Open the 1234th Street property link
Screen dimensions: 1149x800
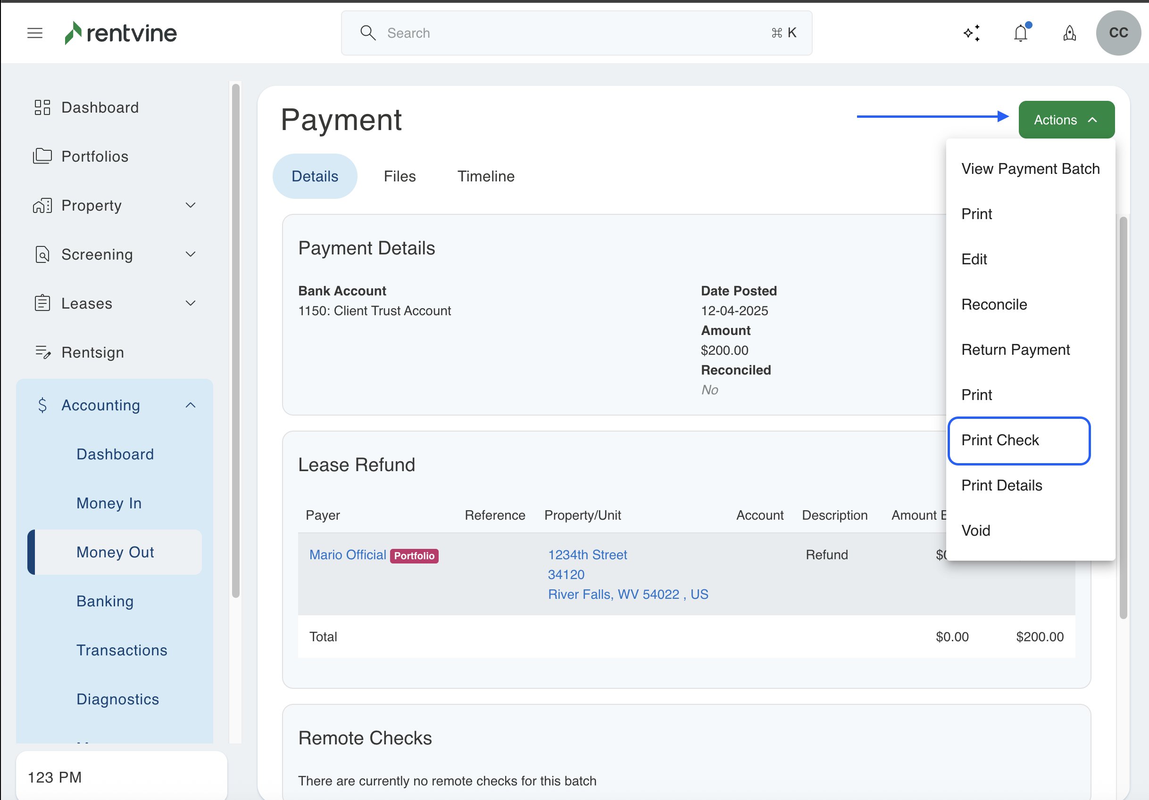pos(587,555)
